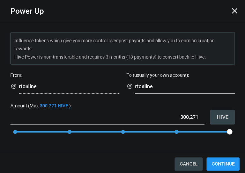Image resolution: width=245 pixels, height=173 pixels.
Task: Set the slider to the 0% marker dot
Action: click(15, 132)
